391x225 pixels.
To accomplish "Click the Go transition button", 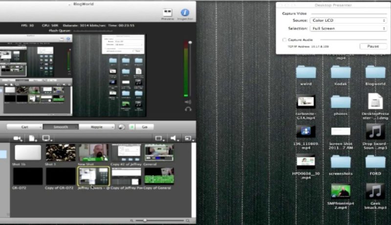I will click(x=145, y=127).
